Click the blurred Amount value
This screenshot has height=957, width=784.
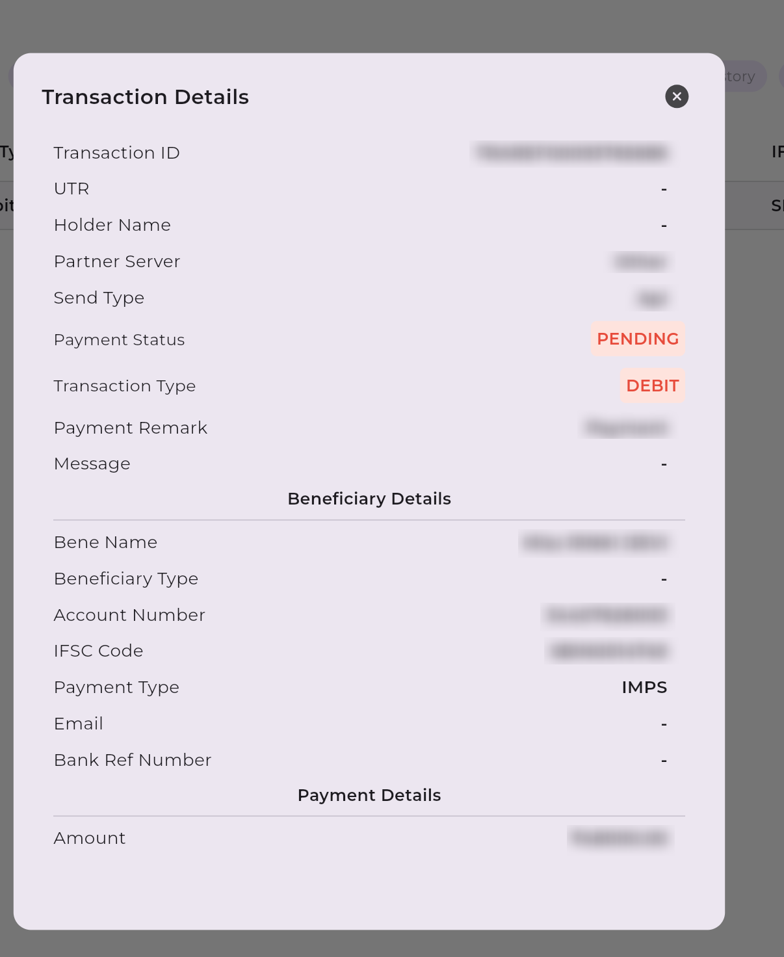[x=620, y=838]
